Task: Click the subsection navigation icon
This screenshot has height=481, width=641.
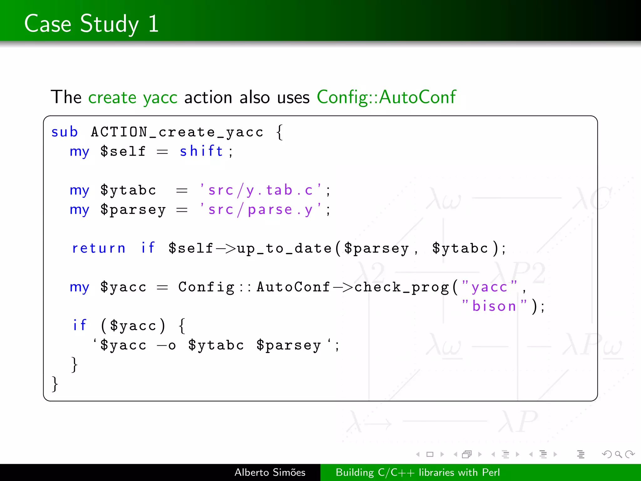Action: point(505,454)
